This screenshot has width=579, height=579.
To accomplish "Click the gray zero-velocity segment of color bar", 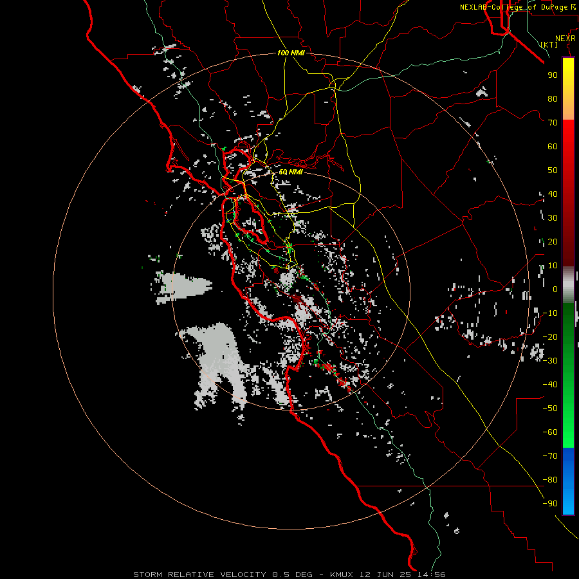I will [568, 285].
